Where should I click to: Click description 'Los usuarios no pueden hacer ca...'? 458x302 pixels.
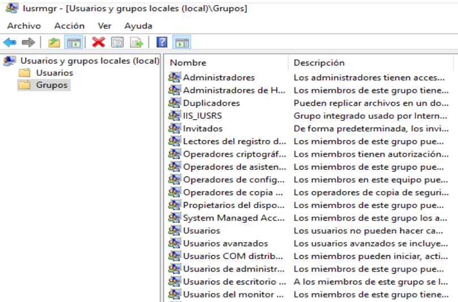point(369,231)
